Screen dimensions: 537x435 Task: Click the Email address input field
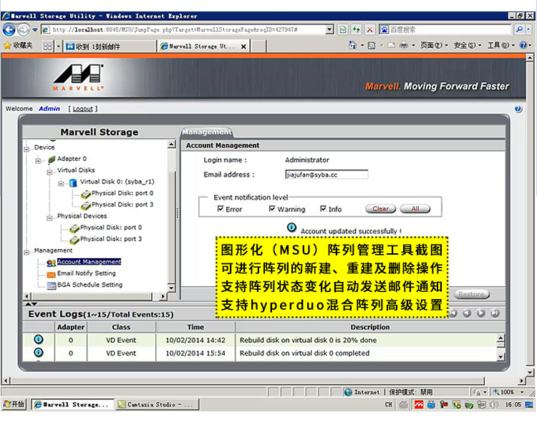coord(326,175)
